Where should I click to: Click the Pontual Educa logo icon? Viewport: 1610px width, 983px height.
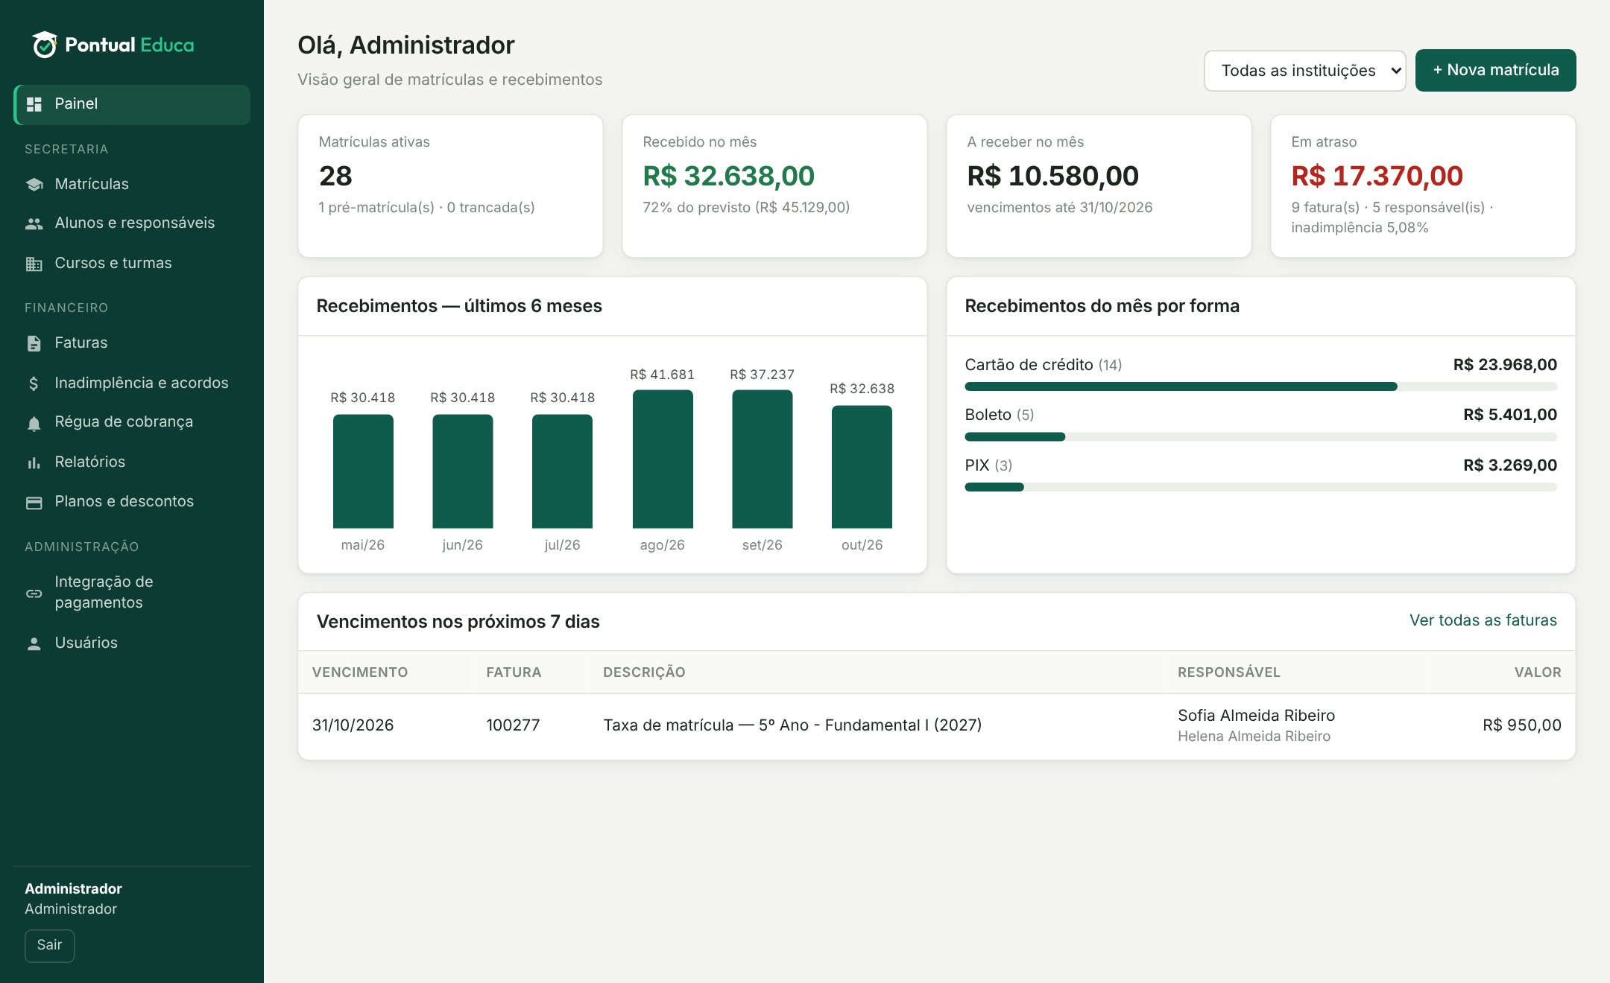[45, 45]
